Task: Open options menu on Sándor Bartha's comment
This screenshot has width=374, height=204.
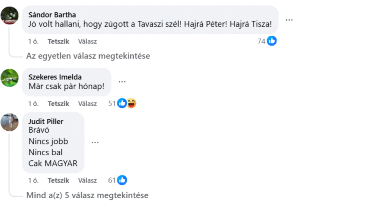Action: (289, 20)
